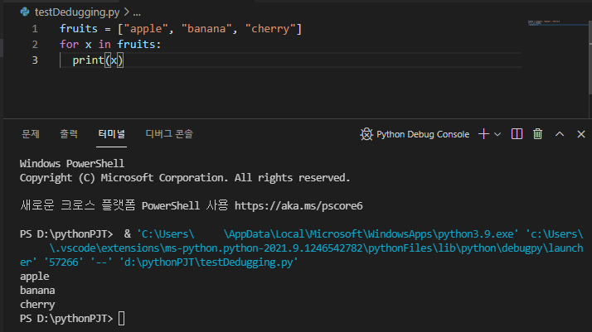Click the '57266' port argument in terminal
Image resolution: width=592 pixels, height=332 pixels.
coord(64,262)
